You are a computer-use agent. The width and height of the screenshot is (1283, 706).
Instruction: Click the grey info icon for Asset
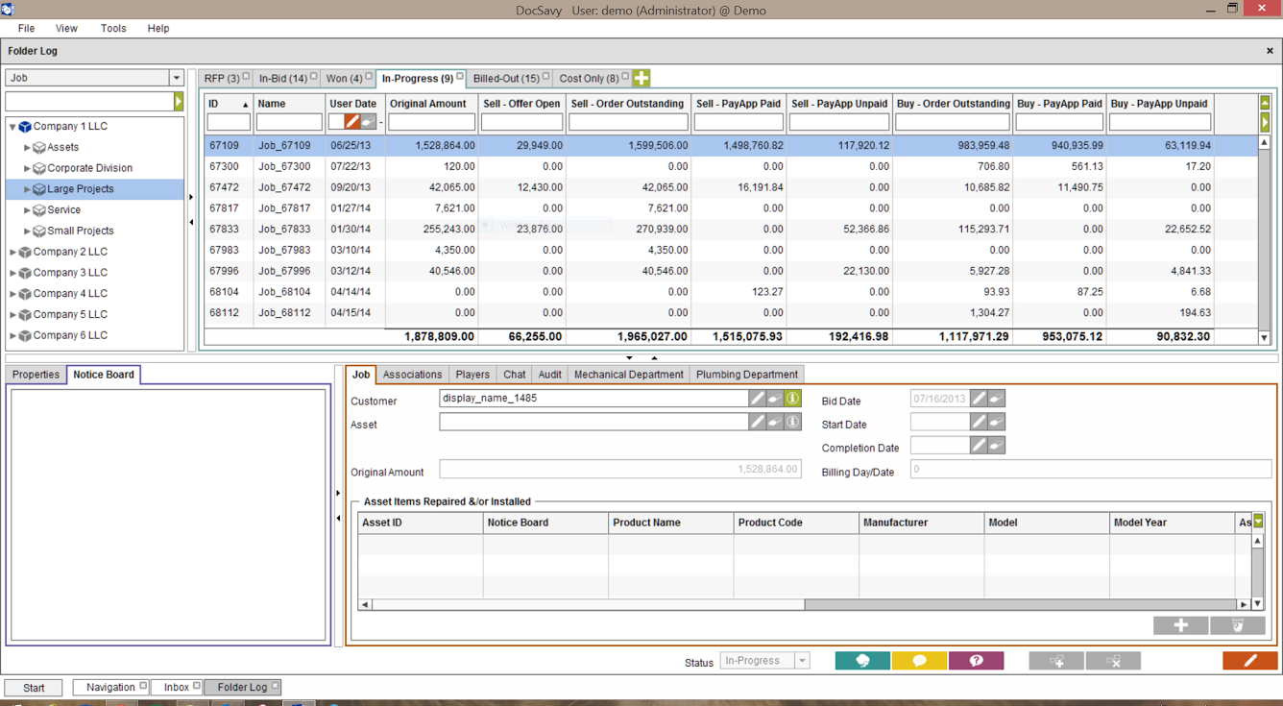tap(793, 421)
